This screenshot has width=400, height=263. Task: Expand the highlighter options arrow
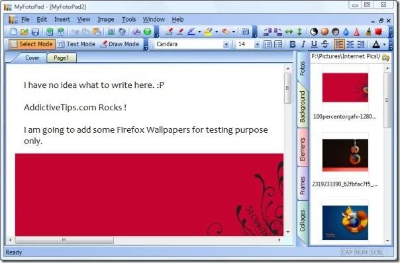pos(217,32)
